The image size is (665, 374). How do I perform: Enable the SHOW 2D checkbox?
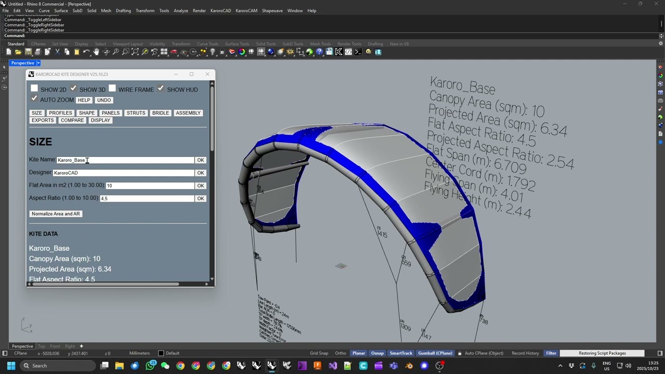tap(34, 88)
